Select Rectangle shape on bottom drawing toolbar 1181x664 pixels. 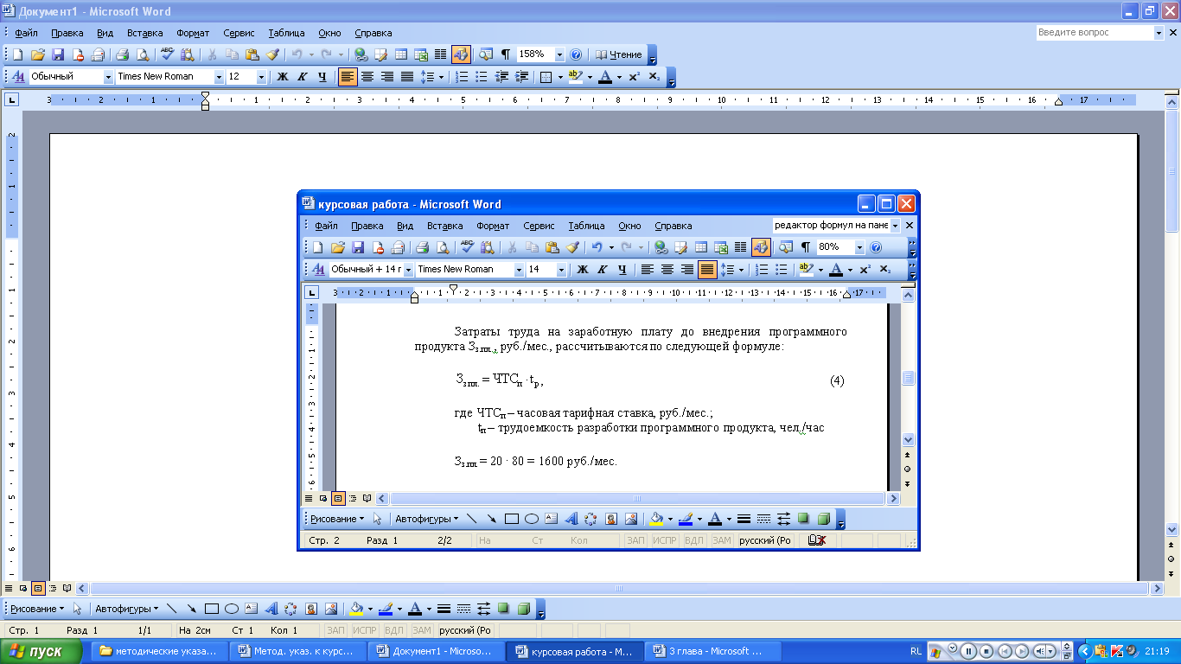[211, 609]
